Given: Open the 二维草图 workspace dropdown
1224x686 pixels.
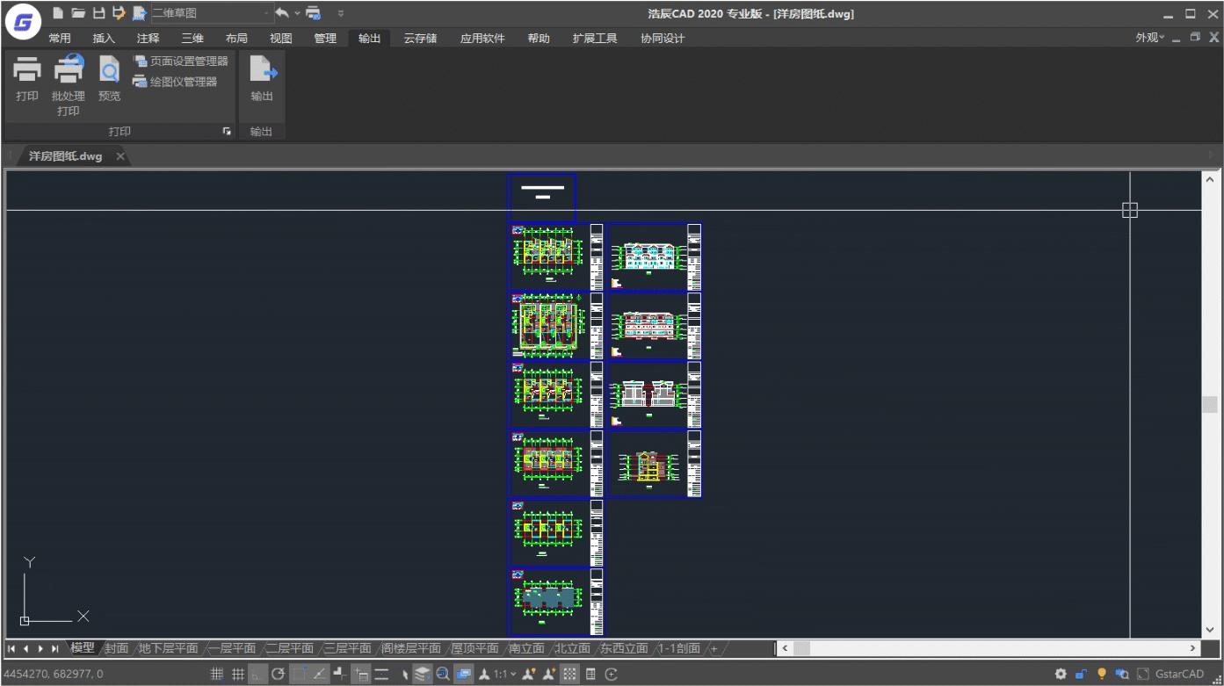Looking at the screenshot, I should 211,13.
